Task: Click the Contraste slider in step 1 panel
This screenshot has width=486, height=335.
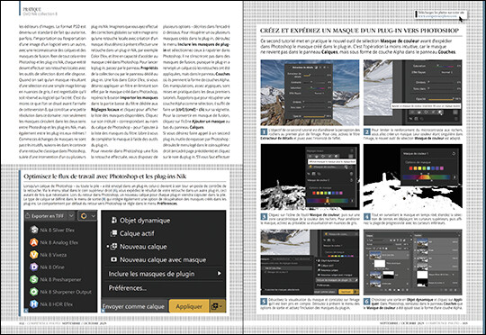Action: [x=313, y=82]
